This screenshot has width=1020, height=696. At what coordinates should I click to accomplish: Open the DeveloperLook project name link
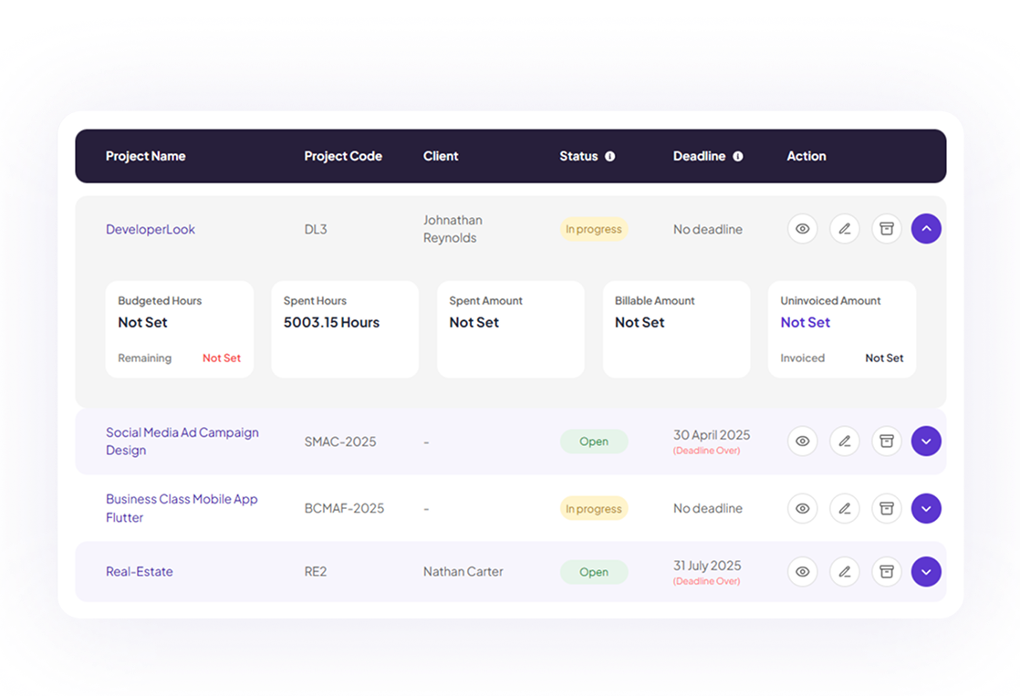coord(151,230)
